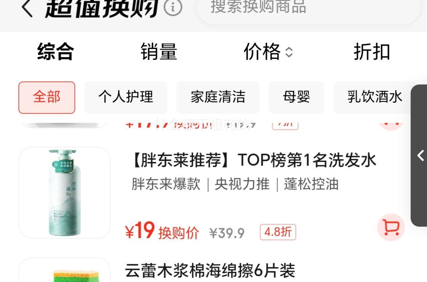Select the 全部 category filter
The height and width of the screenshot is (282, 427).
click(47, 97)
